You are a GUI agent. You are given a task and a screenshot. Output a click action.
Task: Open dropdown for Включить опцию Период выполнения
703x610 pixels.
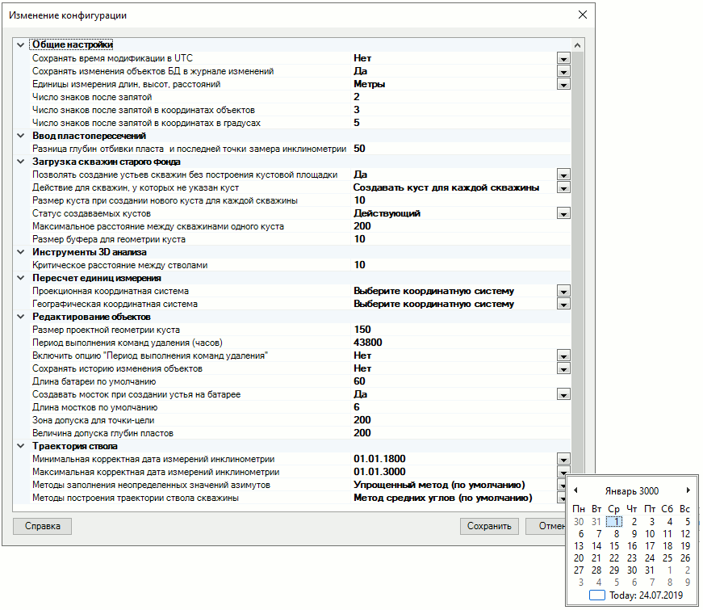(563, 356)
